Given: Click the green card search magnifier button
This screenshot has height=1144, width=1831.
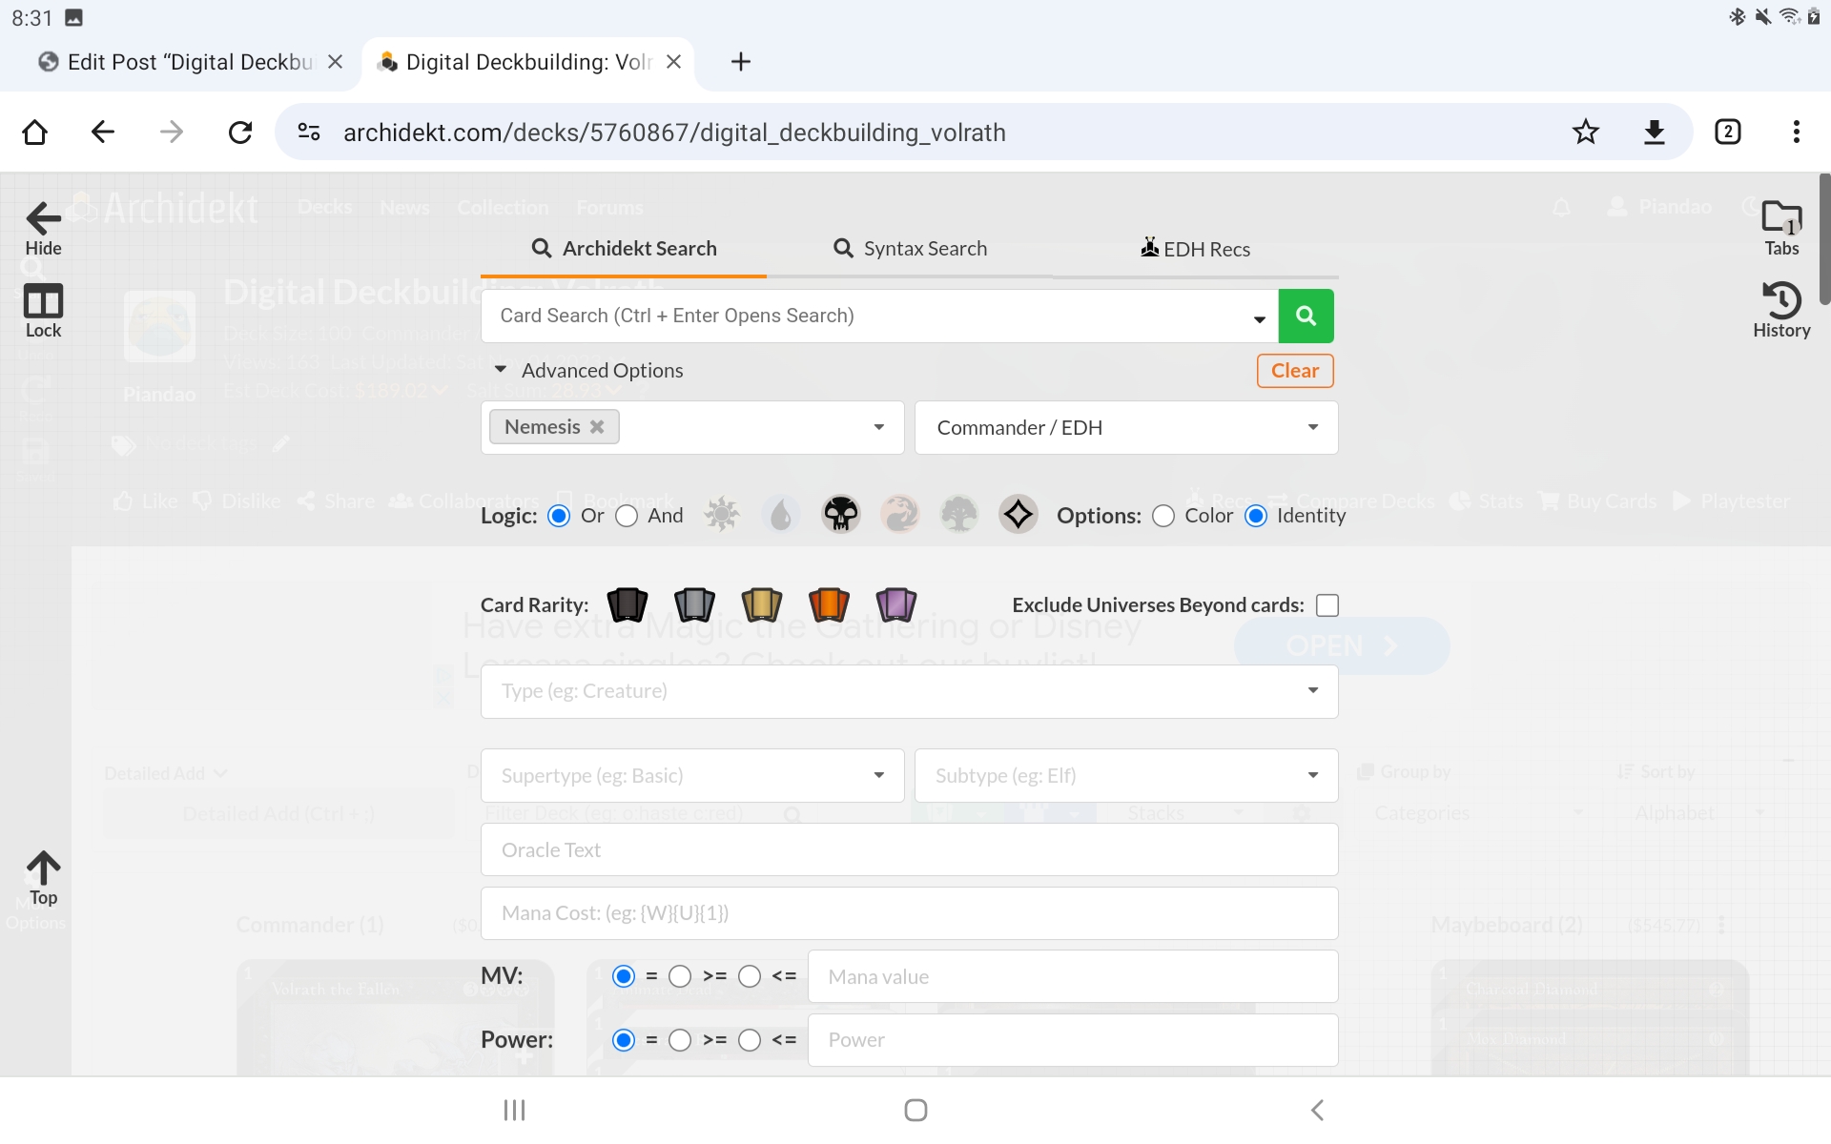Looking at the screenshot, I should 1306,316.
